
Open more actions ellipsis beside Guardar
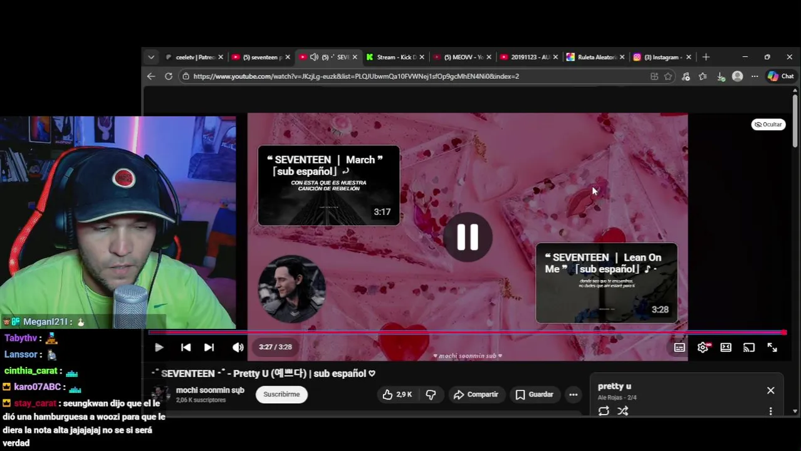coord(573,394)
